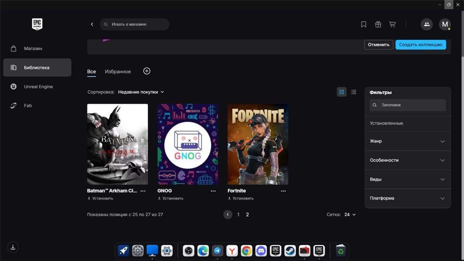Open the wishlist bookmark icon
Image resolution: width=464 pixels, height=261 pixels.
(363, 24)
